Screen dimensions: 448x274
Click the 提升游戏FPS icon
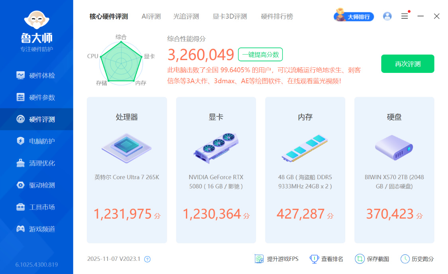pyautogui.click(x=259, y=259)
